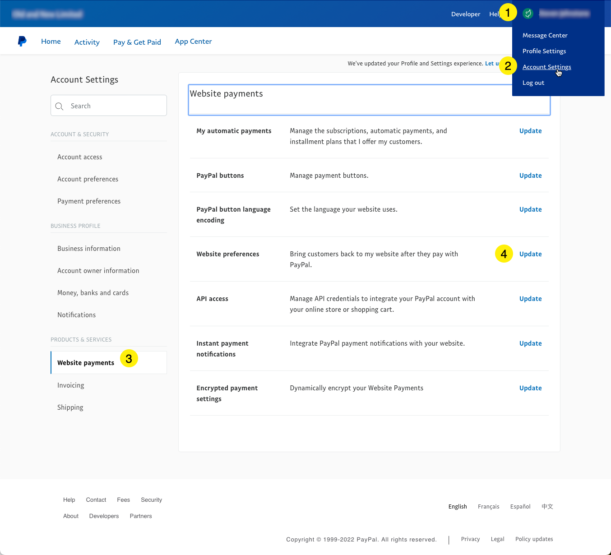611x555 pixels.
Task: Click the Contact footer link
Action: (x=96, y=500)
